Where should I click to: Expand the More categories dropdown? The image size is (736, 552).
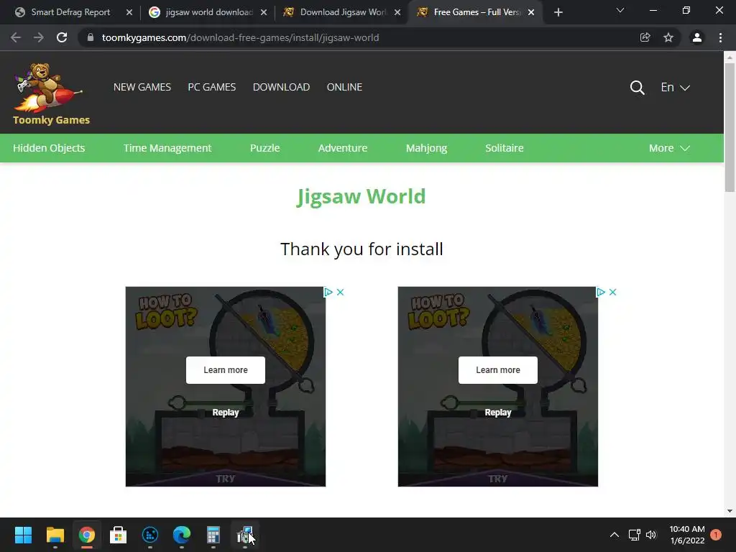click(669, 148)
